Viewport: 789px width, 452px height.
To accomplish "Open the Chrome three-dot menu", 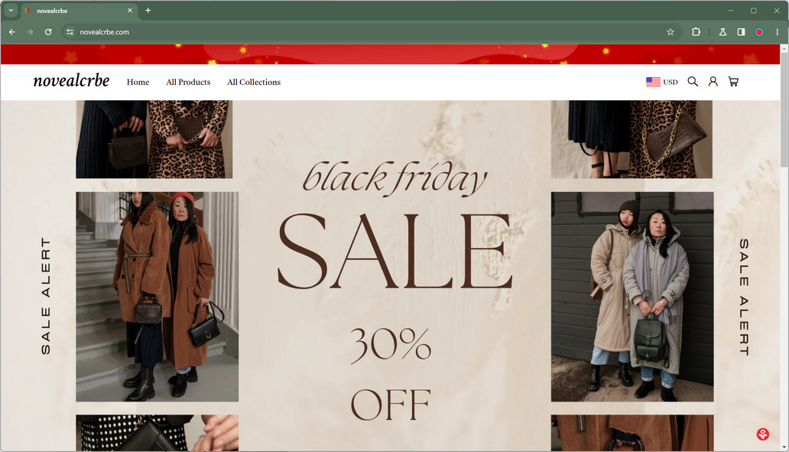I will coord(778,31).
